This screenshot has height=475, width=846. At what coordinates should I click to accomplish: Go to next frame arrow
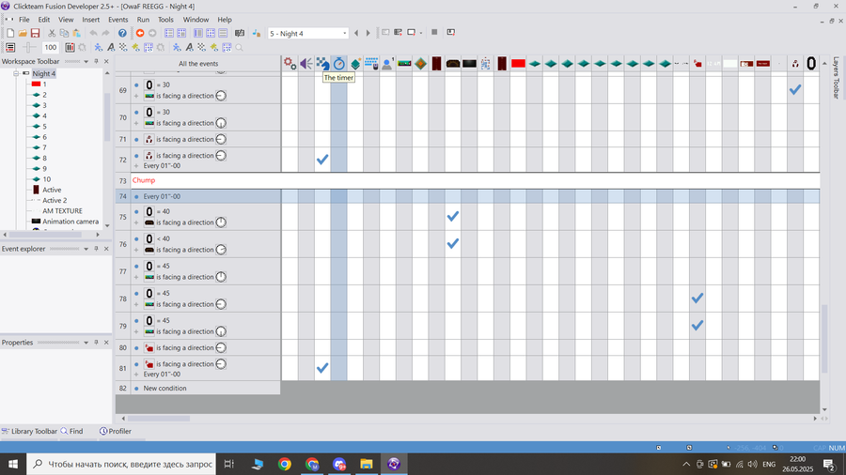click(368, 34)
